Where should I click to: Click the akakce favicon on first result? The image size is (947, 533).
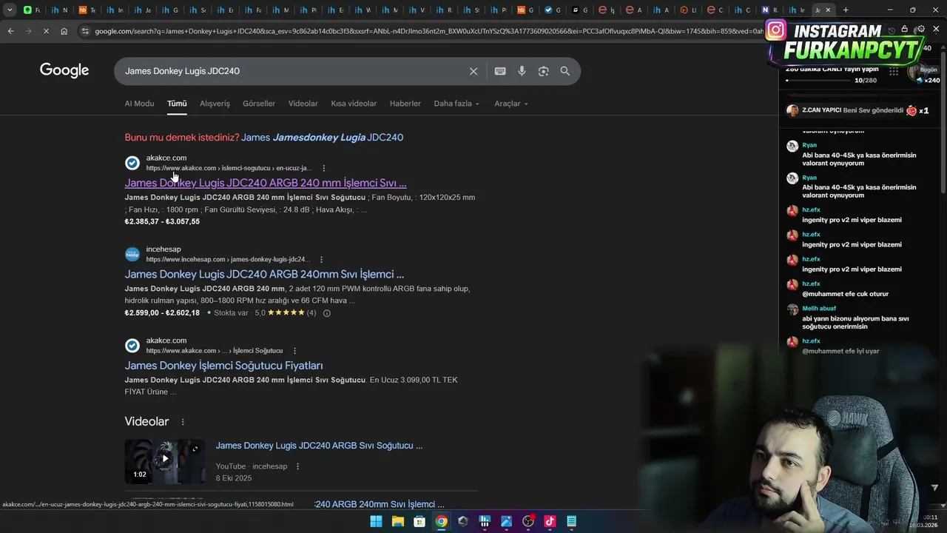click(132, 163)
